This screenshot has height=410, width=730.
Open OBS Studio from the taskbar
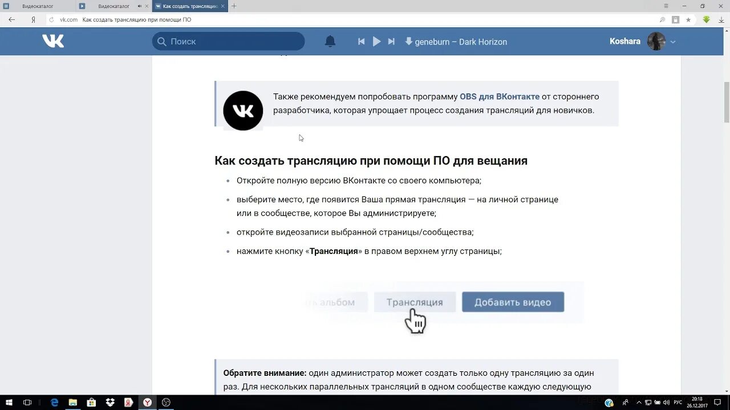[166, 403]
